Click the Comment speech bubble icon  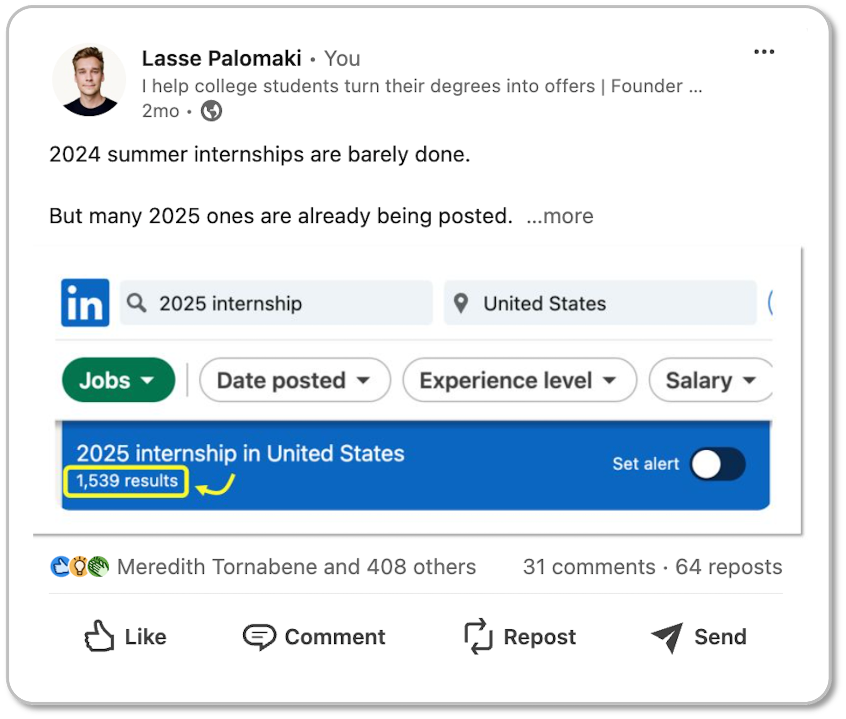tap(259, 636)
